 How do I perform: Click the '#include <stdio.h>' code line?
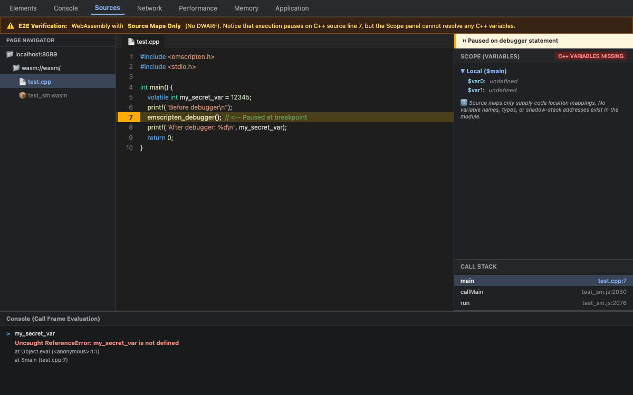pyautogui.click(x=168, y=67)
